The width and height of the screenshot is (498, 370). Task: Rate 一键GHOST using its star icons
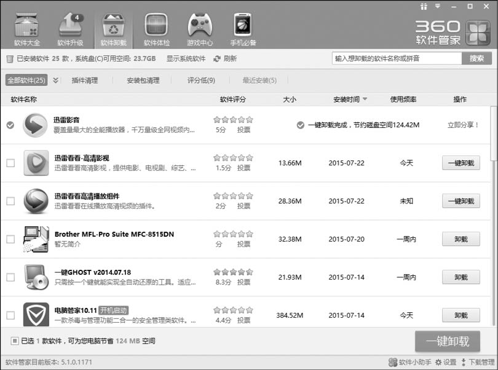(x=233, y=272)
